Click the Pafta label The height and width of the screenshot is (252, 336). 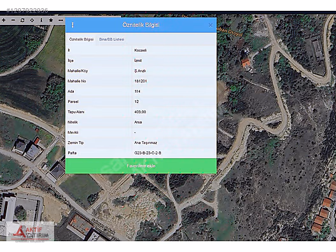[72, 153]
